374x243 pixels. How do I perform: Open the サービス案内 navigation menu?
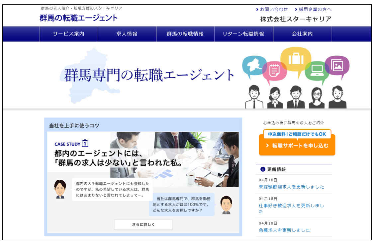pyautogui.click(x=69, y=34)
